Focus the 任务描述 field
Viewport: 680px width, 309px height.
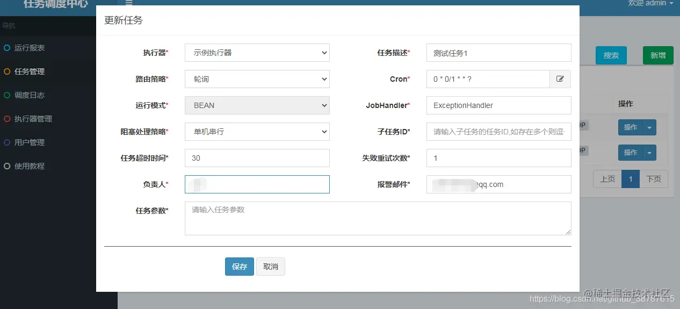pos(499,53)
